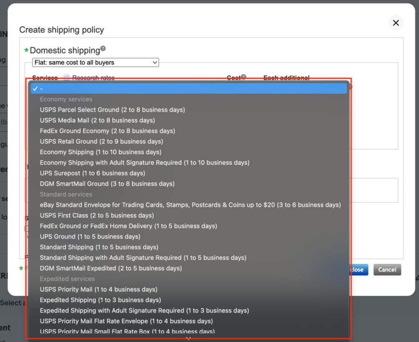This screenshot has height=342, width=419.
Task: Open the Research rates link
Action: (x=93, y=78)
